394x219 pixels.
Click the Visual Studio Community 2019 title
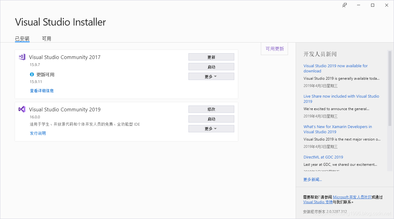pyautogui.click(x=65, y=109)
